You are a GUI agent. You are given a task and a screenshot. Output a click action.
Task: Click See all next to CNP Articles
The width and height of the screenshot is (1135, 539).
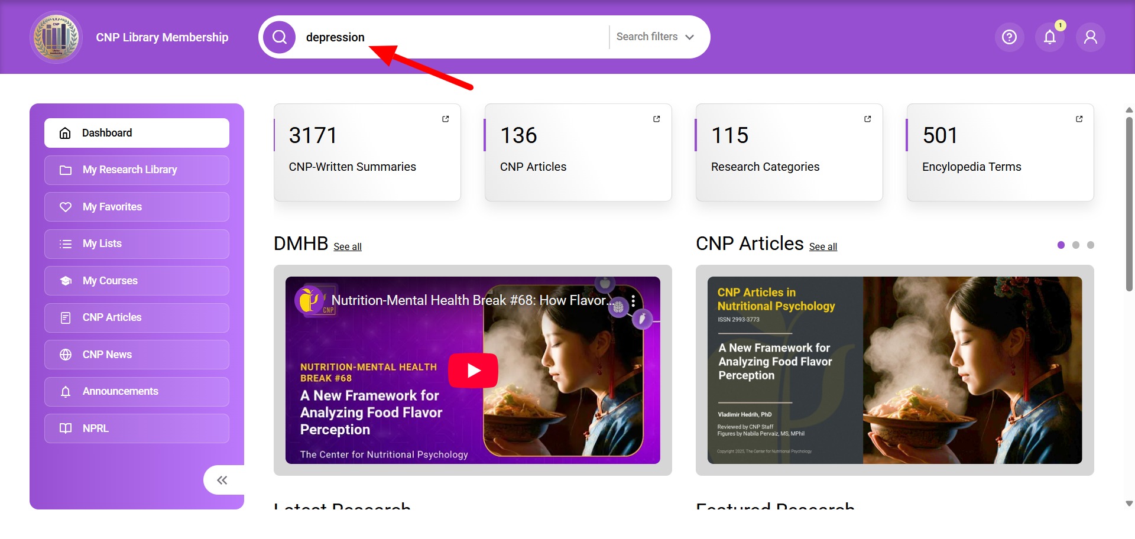[823, 247]
